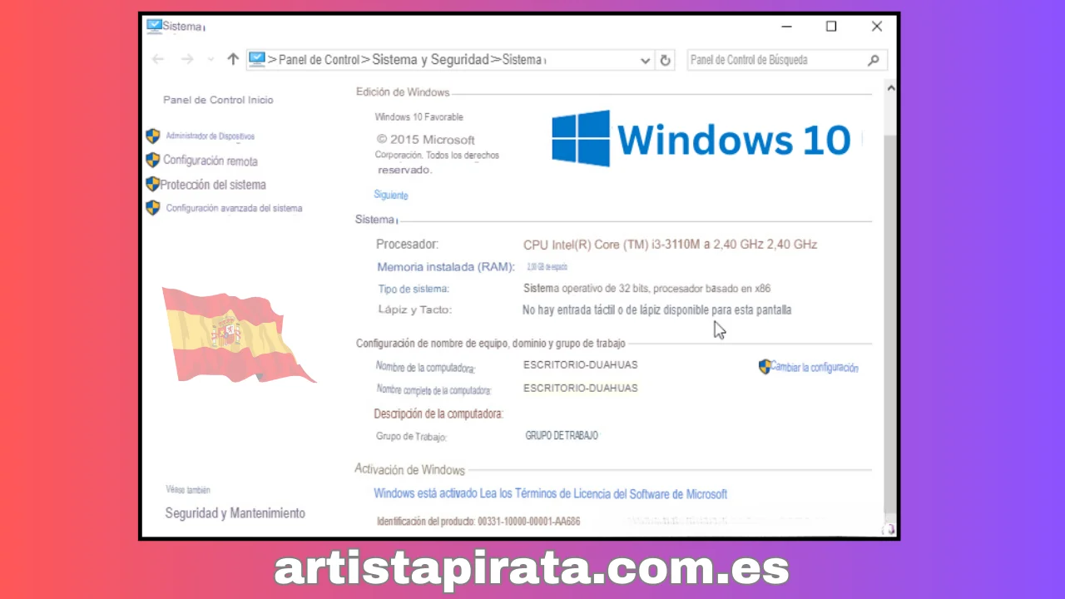Maximize the Sistema window
The height and width of the screenshot is (599, 1065).
(x=831, y=27)
